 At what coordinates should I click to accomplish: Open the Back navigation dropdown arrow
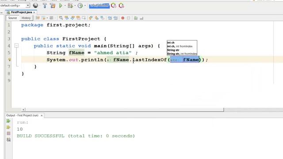[47, 18]
